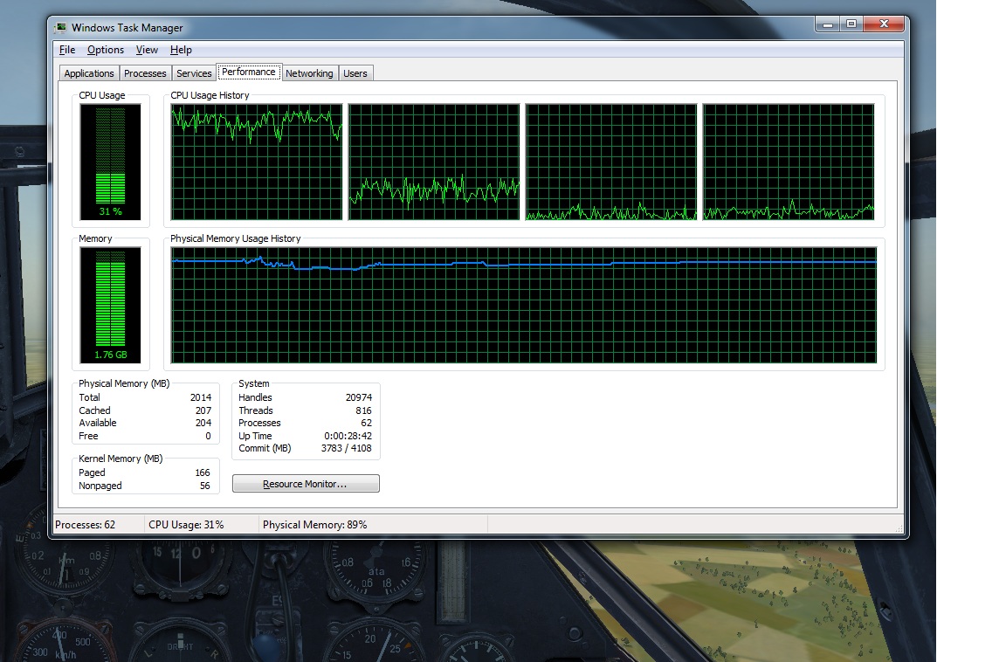Open the File menu

click(67, 50)
